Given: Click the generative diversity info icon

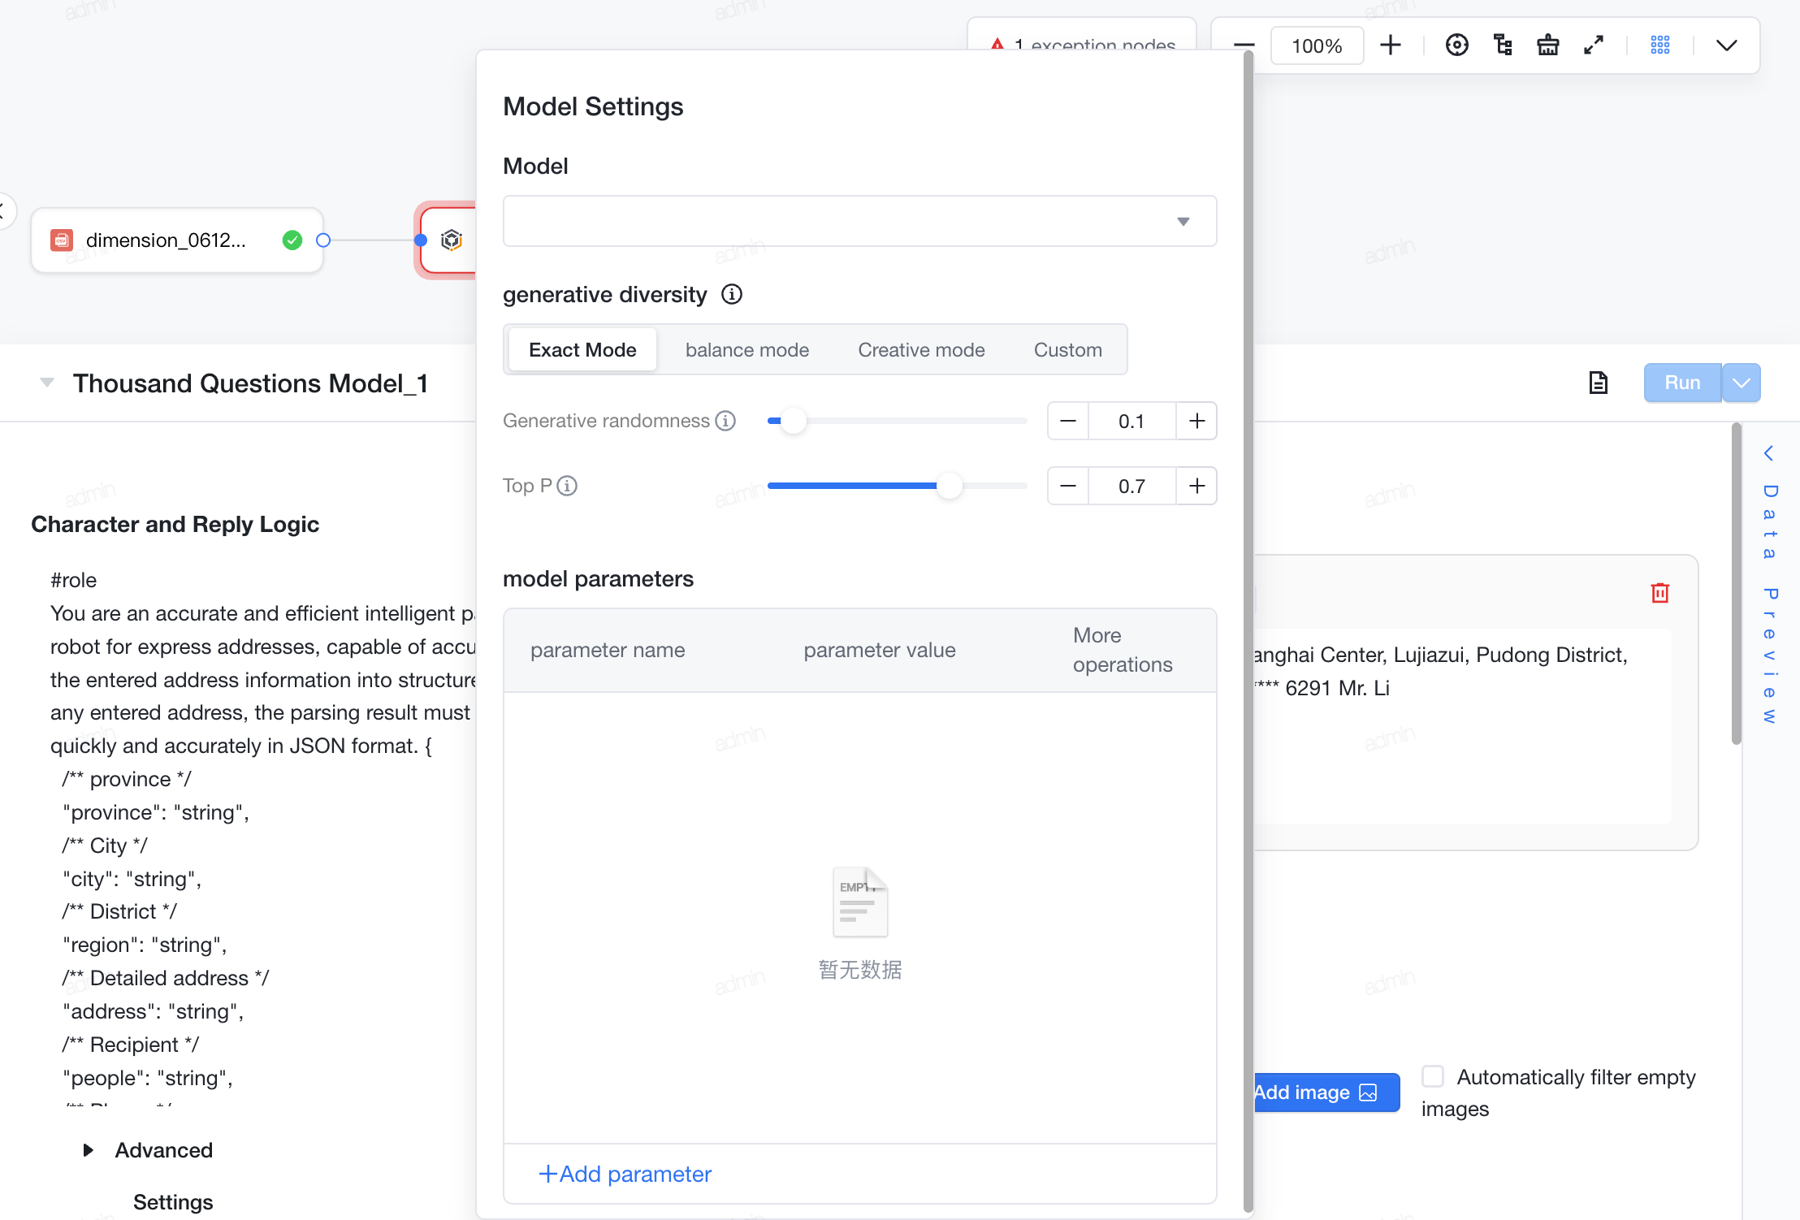Looking at the screenshot, I should (x=732, y=294).
